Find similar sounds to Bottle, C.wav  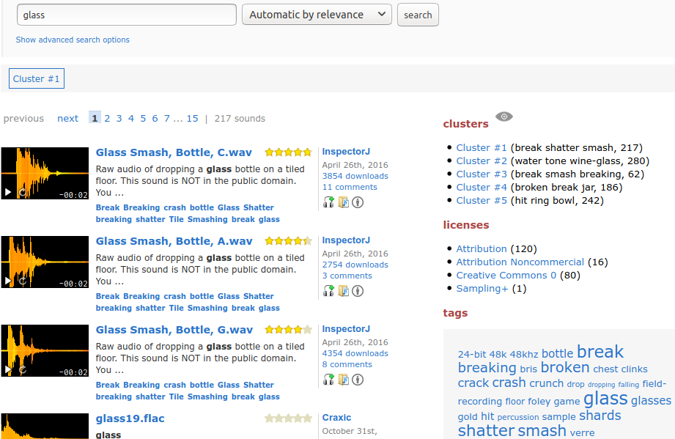(x=328, y=202)
